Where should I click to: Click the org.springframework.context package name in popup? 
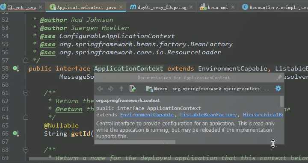128,101
